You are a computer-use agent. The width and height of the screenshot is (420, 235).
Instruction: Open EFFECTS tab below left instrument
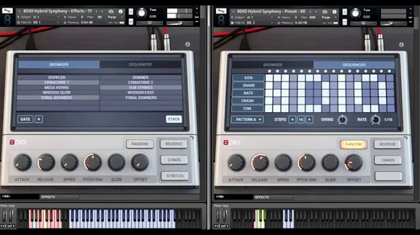coord(60,197)
